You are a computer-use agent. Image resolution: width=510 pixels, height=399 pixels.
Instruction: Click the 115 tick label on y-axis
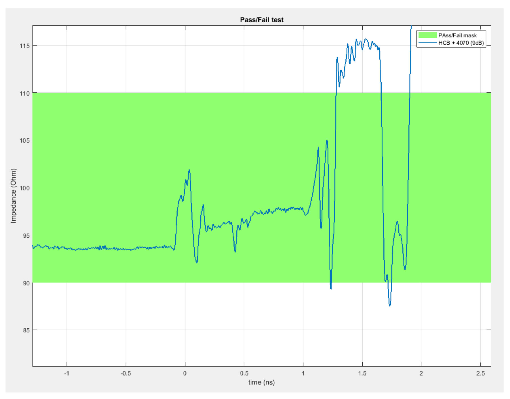(24, 46)
